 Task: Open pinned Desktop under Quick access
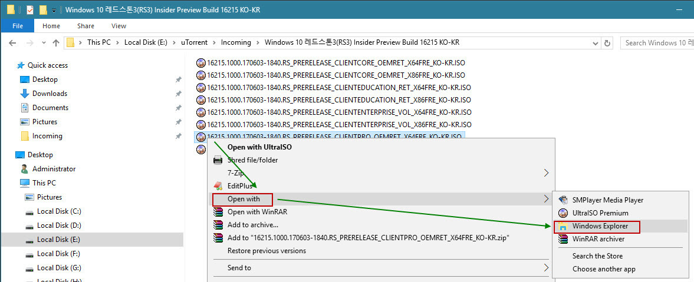click(x=45, y=79)
